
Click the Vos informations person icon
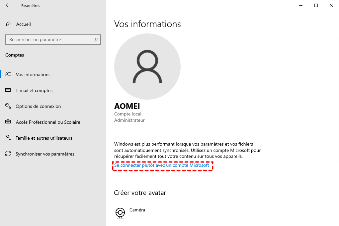click(x=8, y=74)
